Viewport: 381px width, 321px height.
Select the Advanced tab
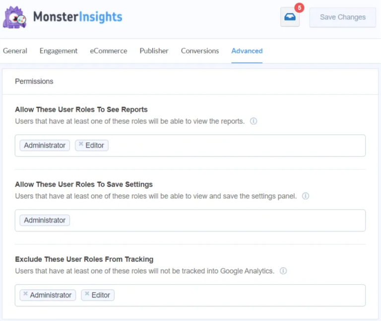(x=247, y=51)
